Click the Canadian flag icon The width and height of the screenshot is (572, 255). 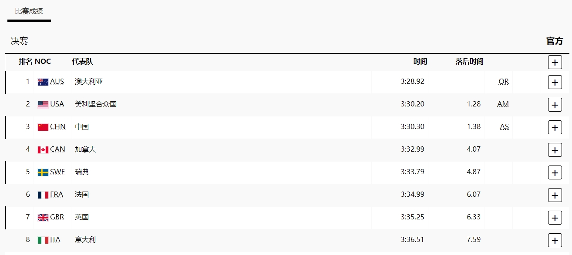[43, 149]
